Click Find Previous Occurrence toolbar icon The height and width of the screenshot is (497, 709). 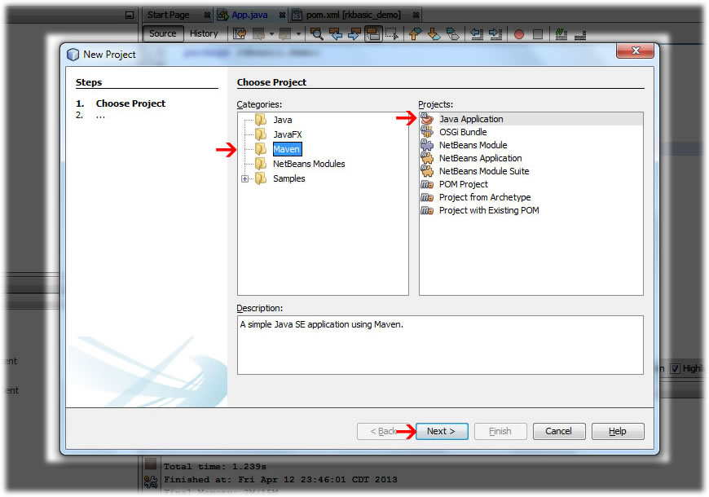tap(336, 34)
